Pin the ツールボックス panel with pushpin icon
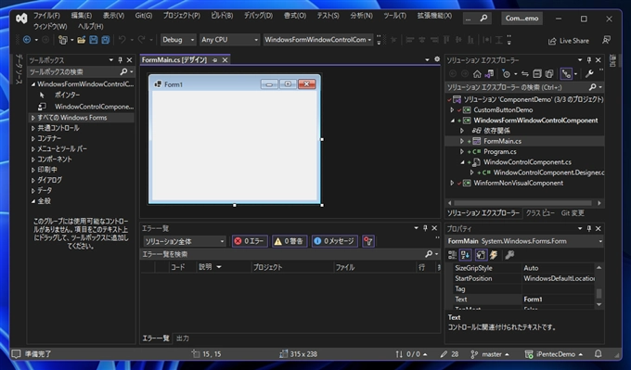Image resolution: width=631 pixels, height=370 pixels. pos(120,60)
